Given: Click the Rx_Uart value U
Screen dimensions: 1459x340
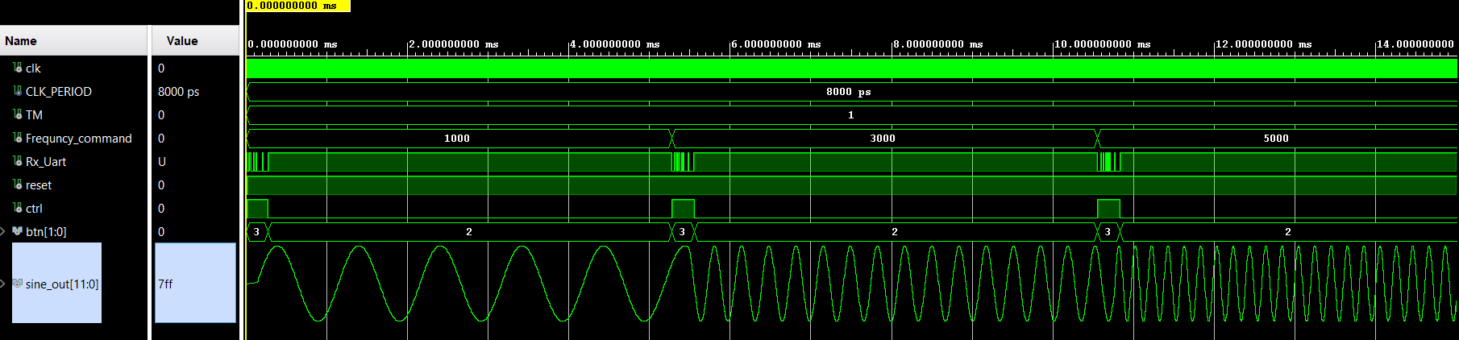Looking at the screenshot, I should click(162, 162).
